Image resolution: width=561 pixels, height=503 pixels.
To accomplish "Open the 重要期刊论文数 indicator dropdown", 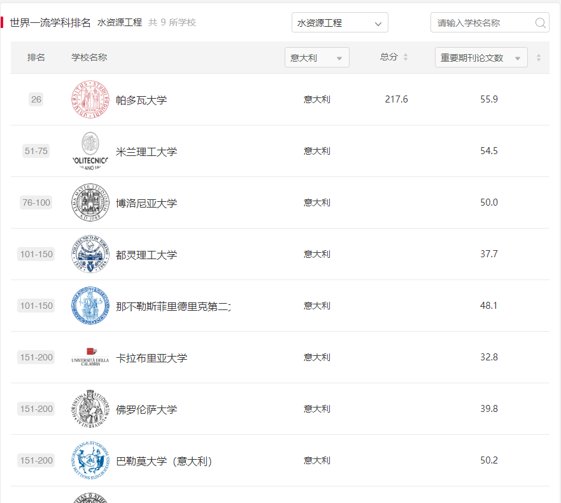I will click(481, 57).
